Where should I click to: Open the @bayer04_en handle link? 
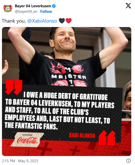pyautogui.click(x=26, y=12)
